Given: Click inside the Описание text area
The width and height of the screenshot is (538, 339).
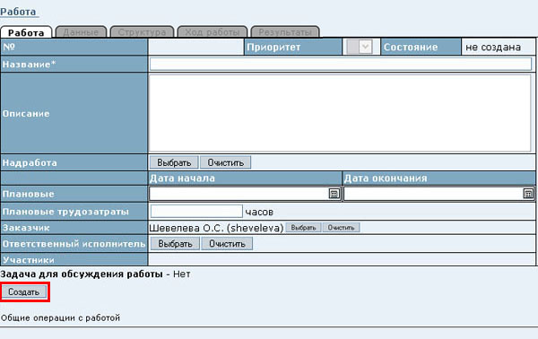Looking at the screenshot, I should 340,113.
